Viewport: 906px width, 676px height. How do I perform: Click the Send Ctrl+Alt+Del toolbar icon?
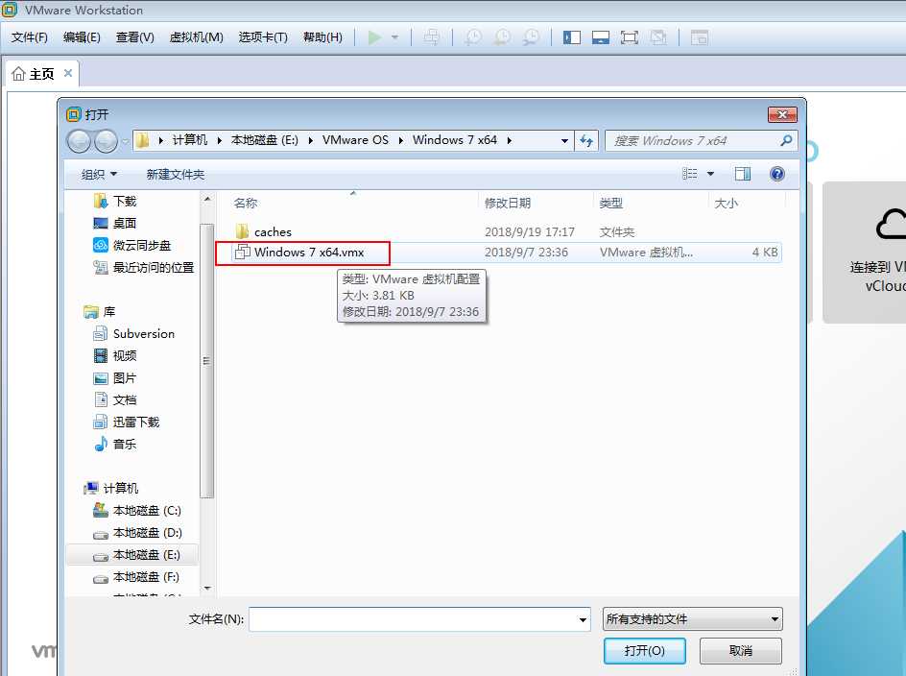click(x=431, y=37)
